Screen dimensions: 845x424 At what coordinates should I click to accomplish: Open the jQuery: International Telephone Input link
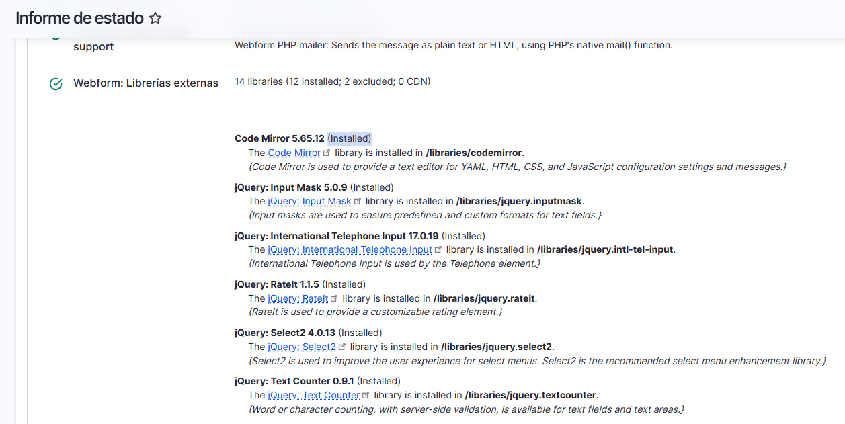tap(350, 249)
